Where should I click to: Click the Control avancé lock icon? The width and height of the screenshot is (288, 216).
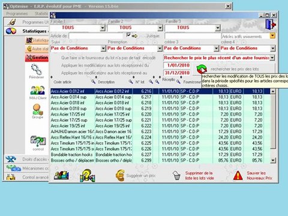tap(11, 177)
